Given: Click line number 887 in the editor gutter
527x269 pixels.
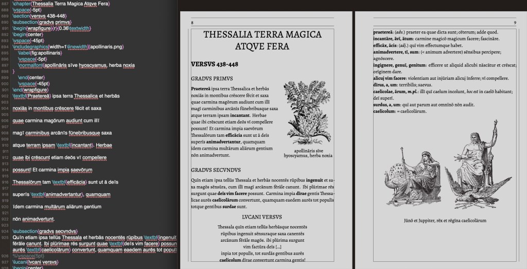Looking at the screenshot, I should coord(6,3).
